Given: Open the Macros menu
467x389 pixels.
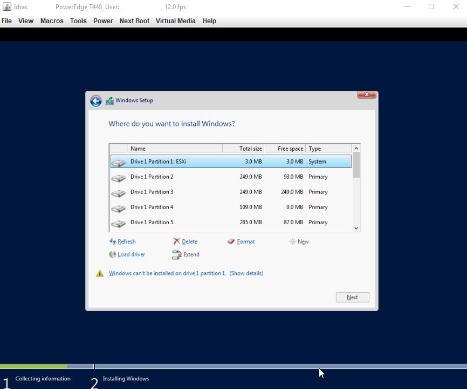Looking at the screenshot, I should coord(52,21).
